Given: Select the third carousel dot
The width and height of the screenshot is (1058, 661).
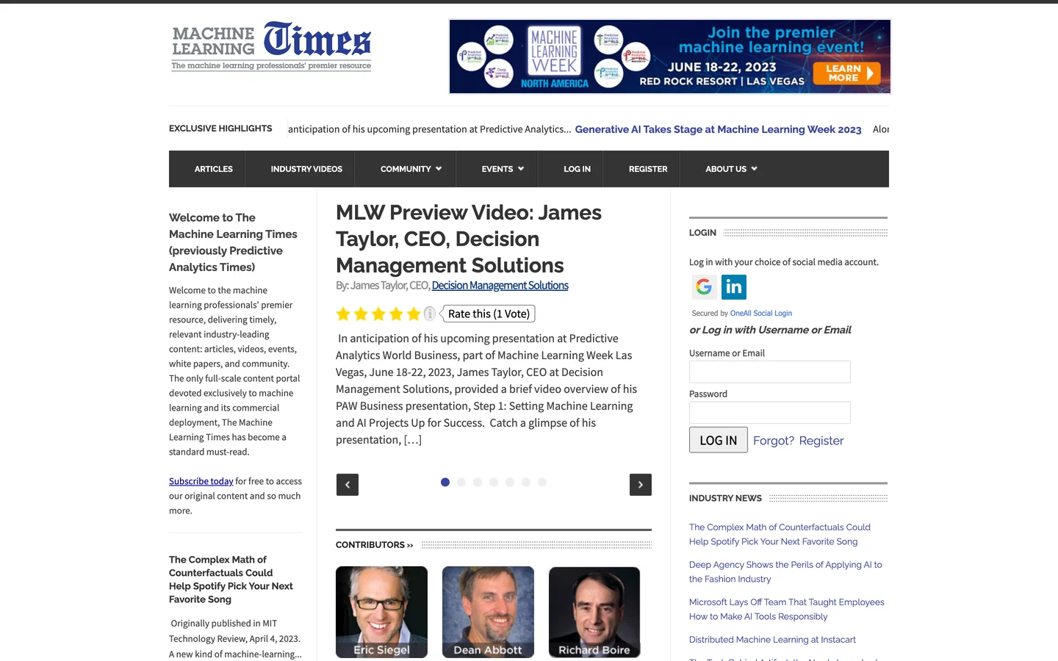Looking at the screenshot, I should (478, 483).
